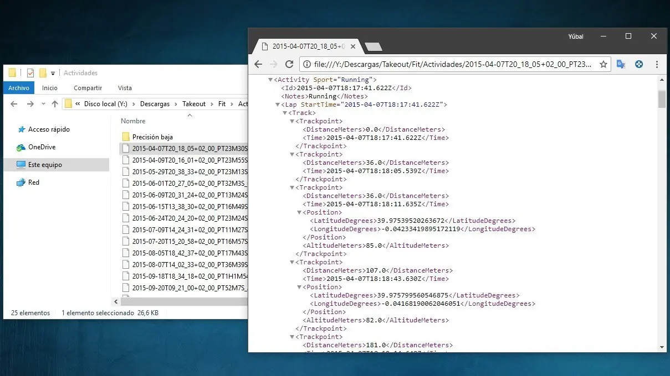The image size is (670, 376).
Task: Collapse the Trackpoint with DistanceMeters 181.0
Action: point(292,337)
